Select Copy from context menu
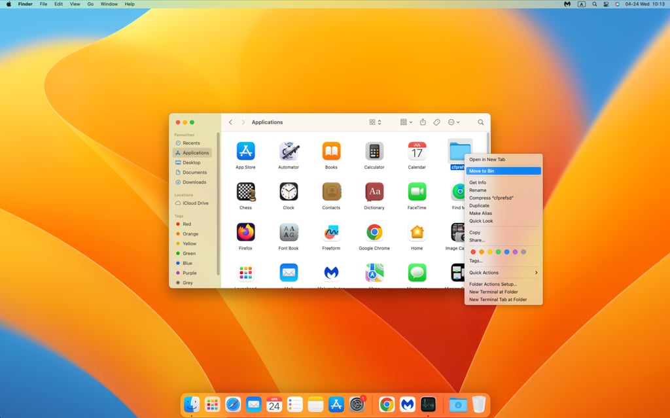This screenshot has height=418, width=670. coord(503,232)
